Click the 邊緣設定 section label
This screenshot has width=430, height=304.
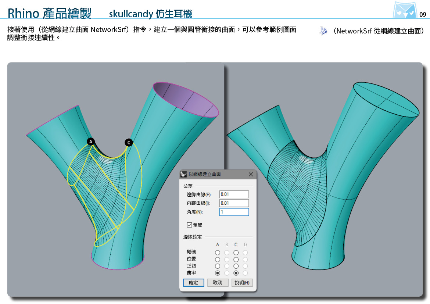pos(193,237)
